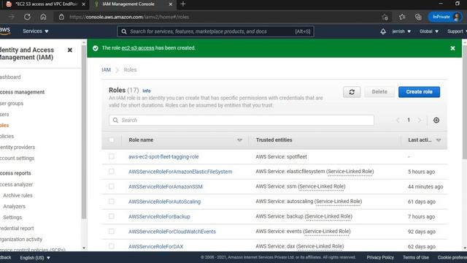This screenshot has height=263, width=467.
Task: Click the disabled Delete button
Action: click(x=379, y=92)
